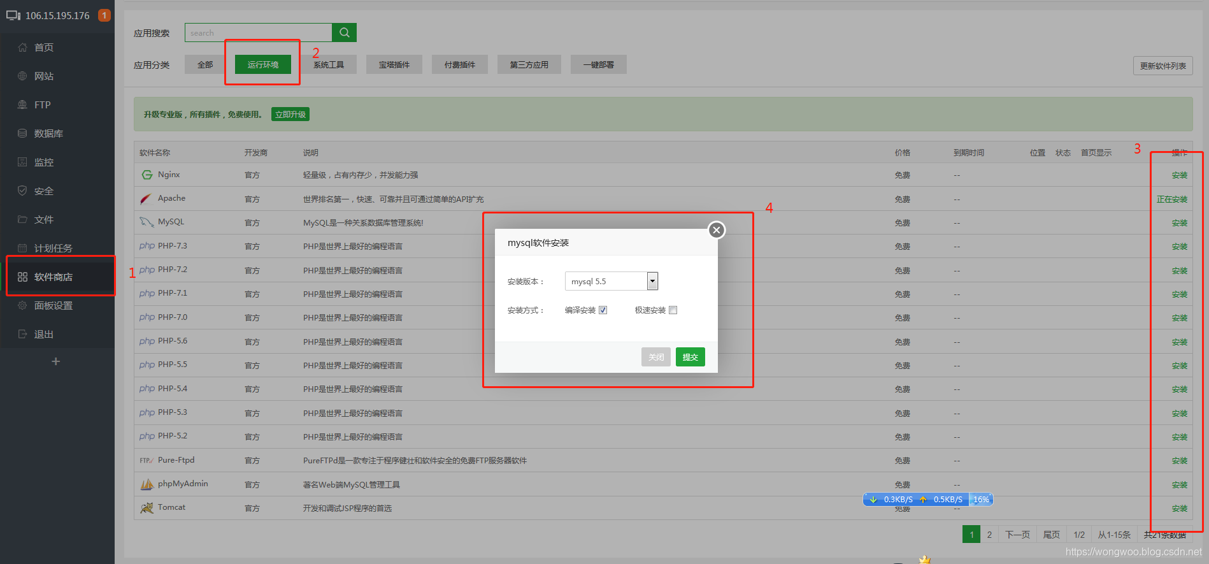Click the server monitor icon by IP address
Image resolution: width=1209 pixels, height=564 pixels.
click(x=13, y=15)
